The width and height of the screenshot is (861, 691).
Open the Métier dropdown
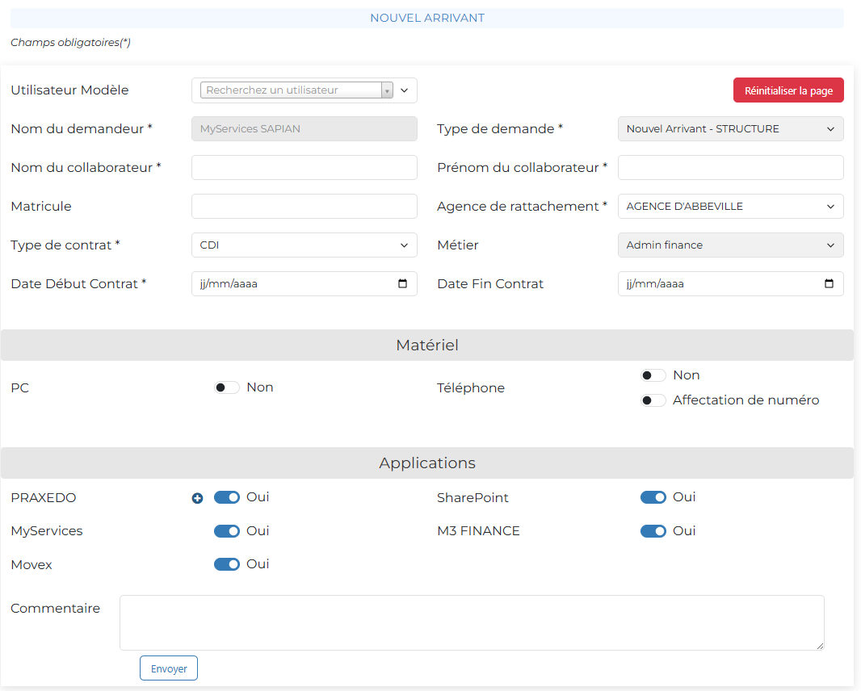click(730, 245)
